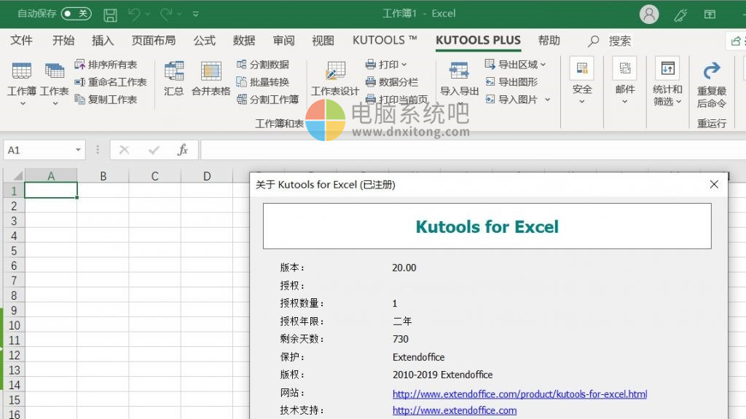The width and height of the screenshot is (746, 419).
Task: Open the Name Box dropdown arrow
Action: pyautogui.click(x=78, y=150)
